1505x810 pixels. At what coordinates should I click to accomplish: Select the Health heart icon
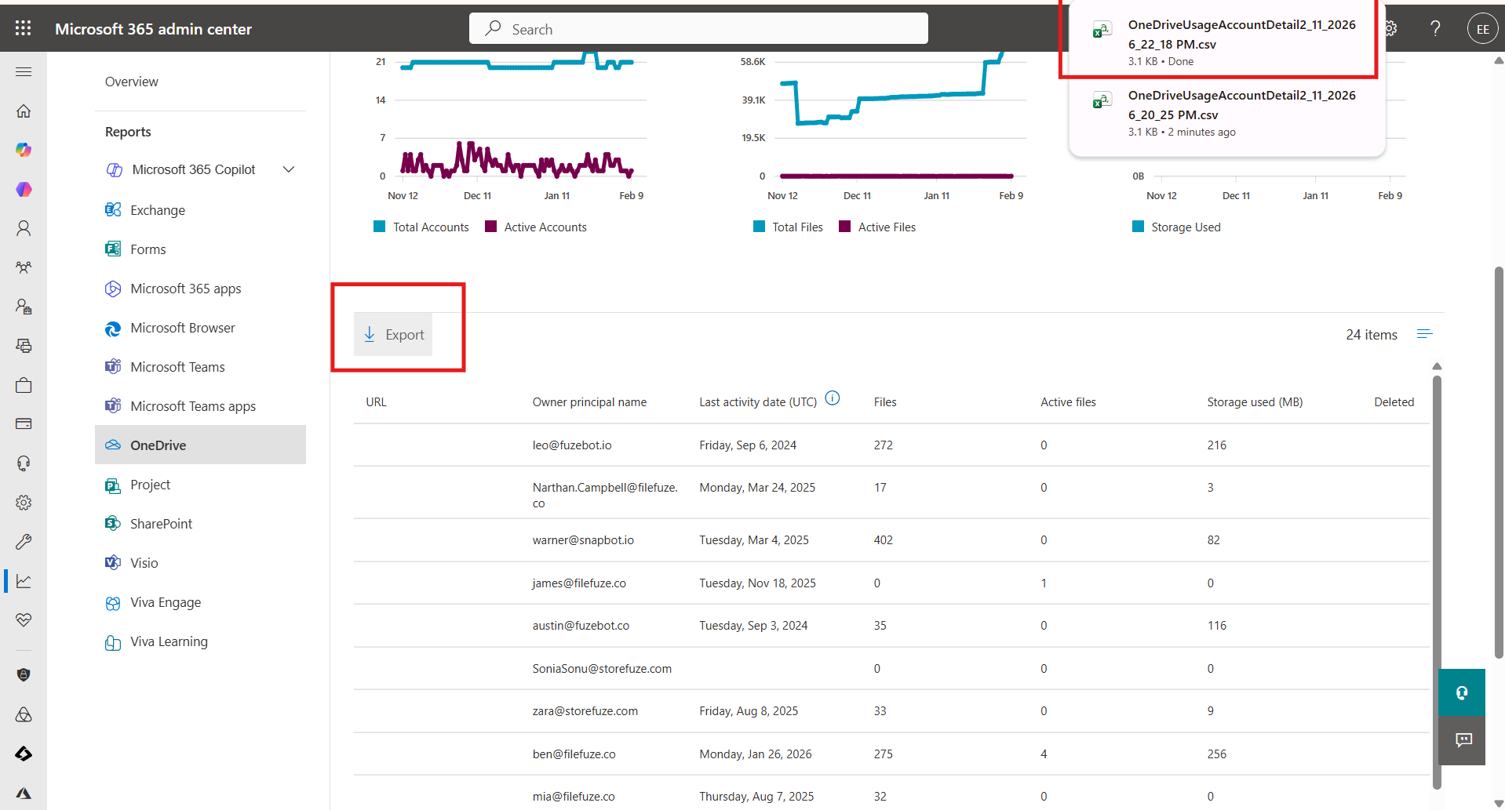[23, 619]
